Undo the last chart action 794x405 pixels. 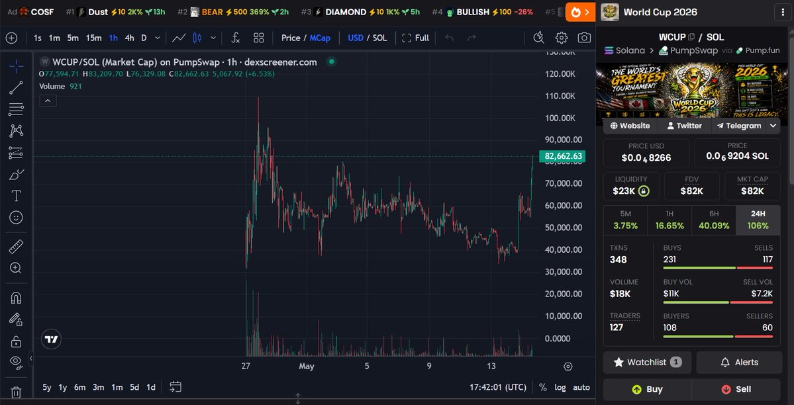449,38
